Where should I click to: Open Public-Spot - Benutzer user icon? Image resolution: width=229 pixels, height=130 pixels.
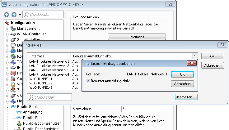(19, 123)
